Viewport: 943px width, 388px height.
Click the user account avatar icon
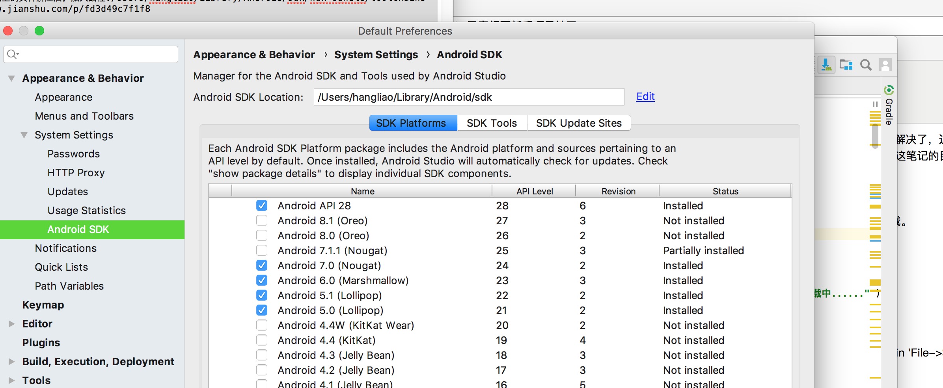pos(885,65)
